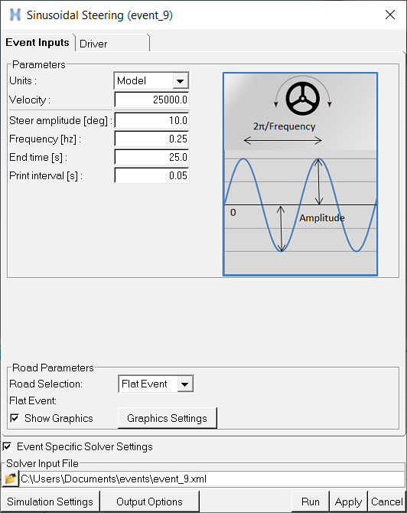407x513 pixels.
Task: Focus the Frequency [hz] field
Action: (151, 139)
